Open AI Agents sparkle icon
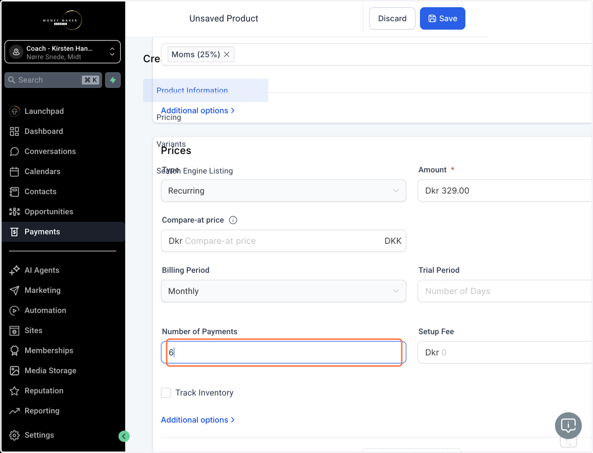The width and height of the screenshot is (593, 453). (x=14, y=270)
